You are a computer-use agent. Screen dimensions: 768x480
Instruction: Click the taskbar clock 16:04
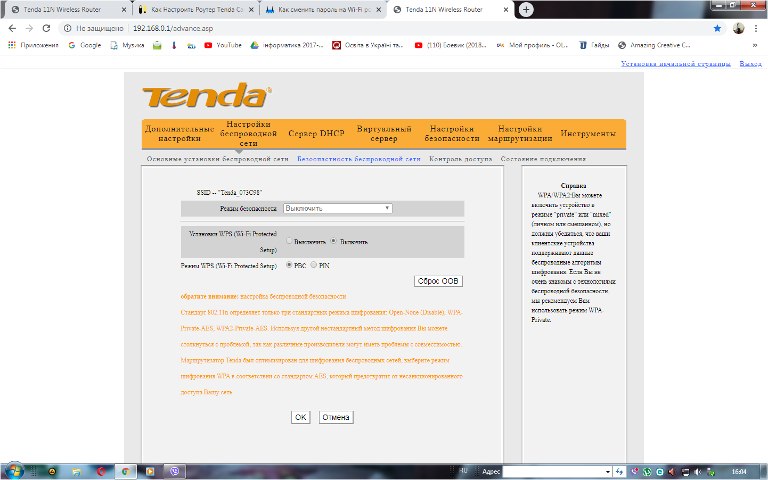pos(739,472)
